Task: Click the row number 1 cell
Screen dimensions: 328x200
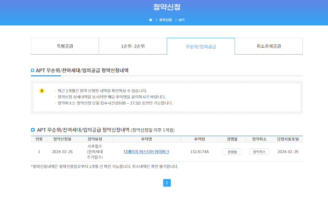Action: click(x=39, y=152)
